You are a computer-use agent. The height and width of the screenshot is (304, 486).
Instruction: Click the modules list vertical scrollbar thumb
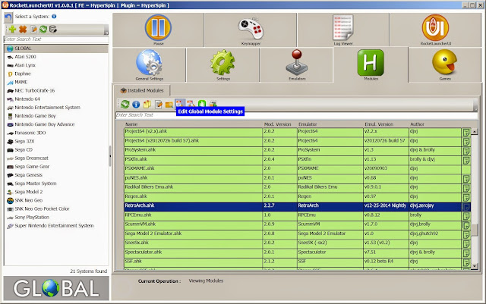tap(474, 230)
